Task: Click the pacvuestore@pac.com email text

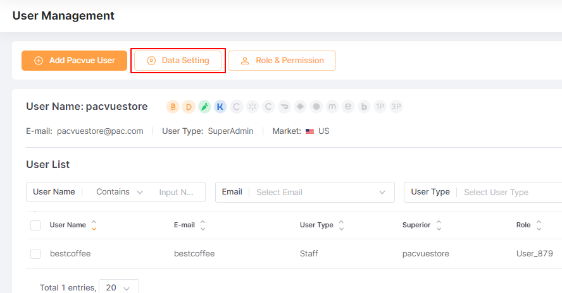Action: (x=100, y=131)
